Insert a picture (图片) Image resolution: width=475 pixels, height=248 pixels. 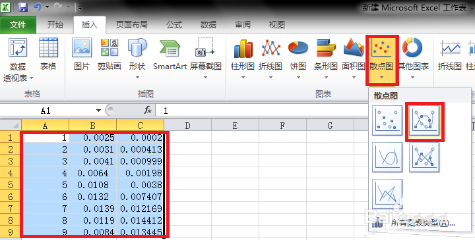[82, 54]
